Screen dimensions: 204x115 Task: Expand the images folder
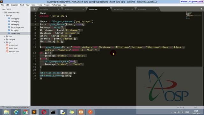[x=5, y=39]
